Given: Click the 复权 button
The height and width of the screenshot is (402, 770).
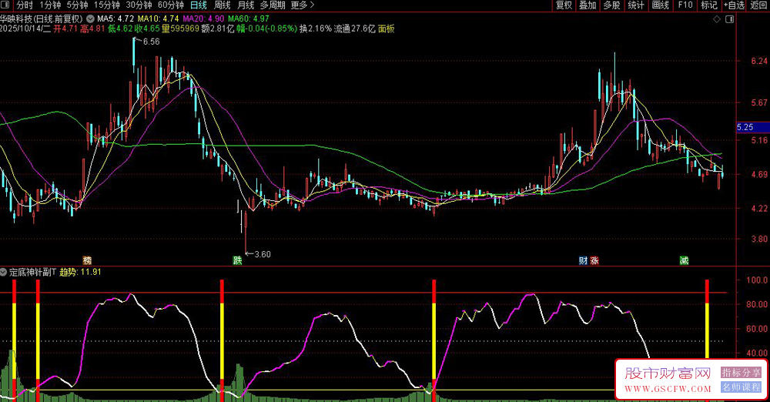Looking at the screenshot, I should pos(564,5).
